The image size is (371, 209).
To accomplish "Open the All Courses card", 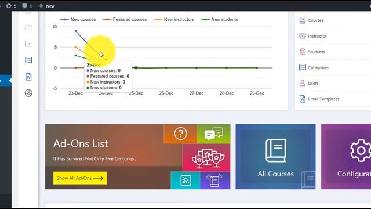I will pyautogui.click(x=275, y=156).
